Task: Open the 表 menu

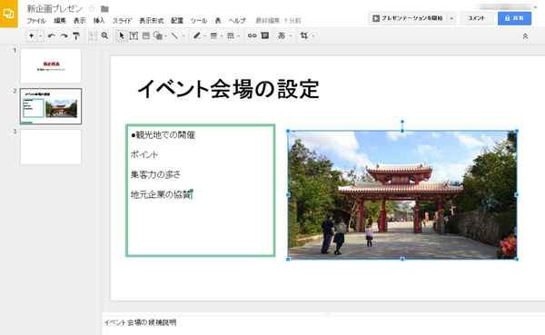Action: [x=218, y=21]
